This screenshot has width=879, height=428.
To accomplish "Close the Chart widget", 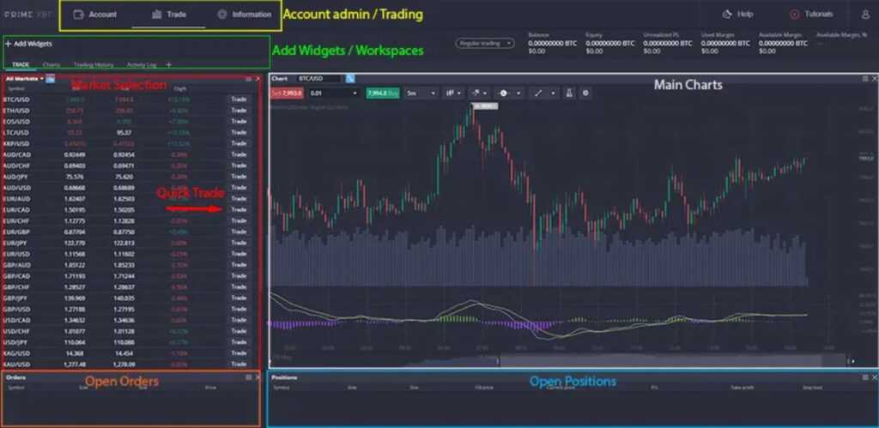I will [x=875, y=79].
